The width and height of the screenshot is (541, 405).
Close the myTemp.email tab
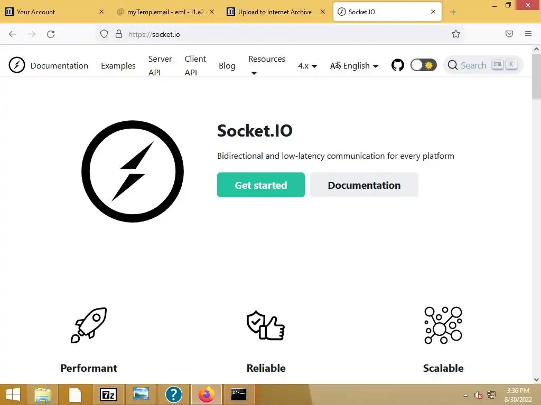212,12
